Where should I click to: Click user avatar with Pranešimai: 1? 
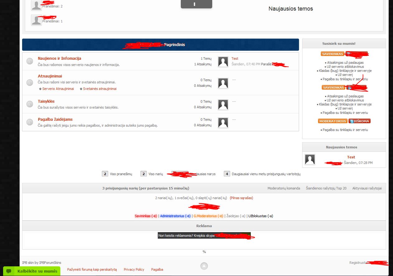tap(36, 20)
